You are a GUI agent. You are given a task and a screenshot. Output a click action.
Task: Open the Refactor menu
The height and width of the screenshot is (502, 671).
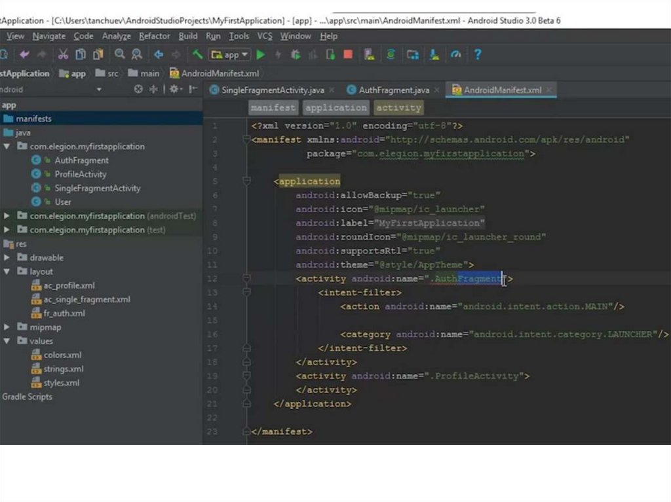155,36
